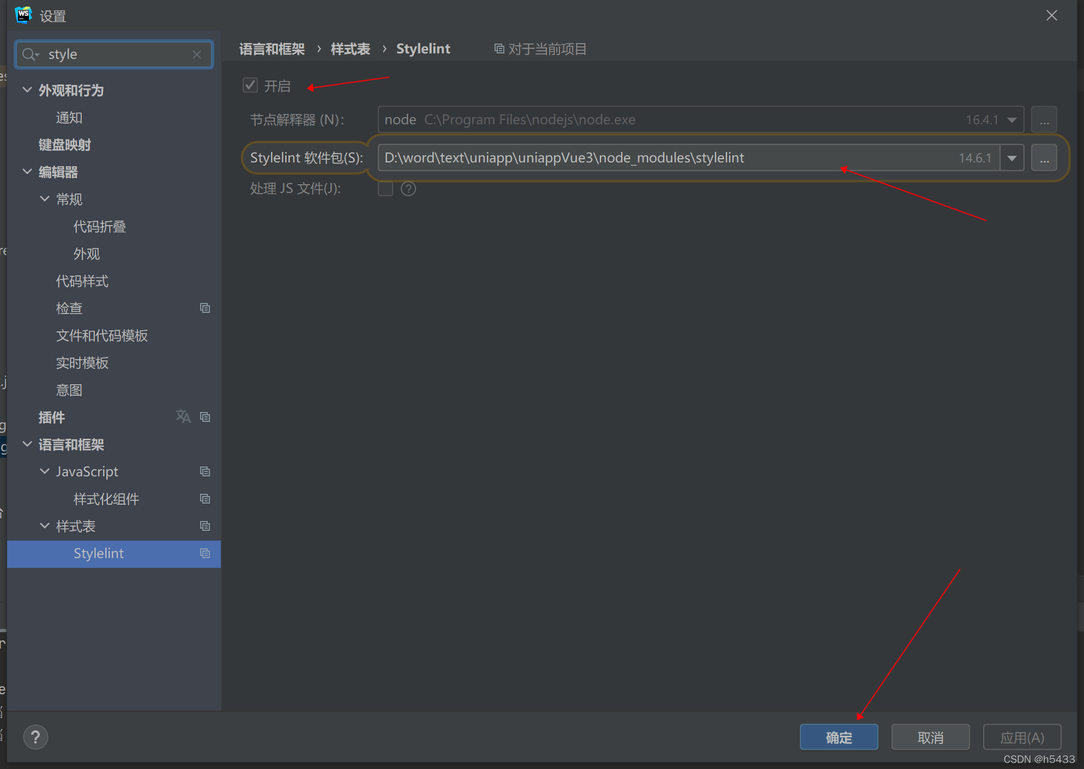Open the node interpreter dropdown
The image size is (1084, 769).
point(1012,120)
